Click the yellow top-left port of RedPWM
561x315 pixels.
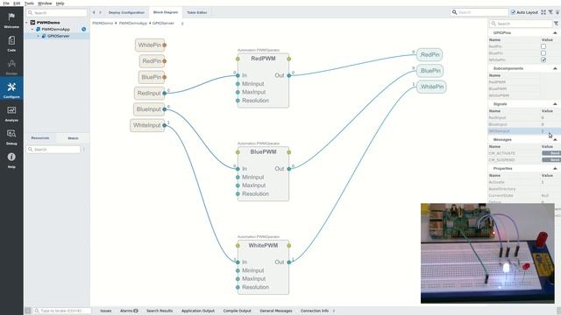tap(238, 59)
